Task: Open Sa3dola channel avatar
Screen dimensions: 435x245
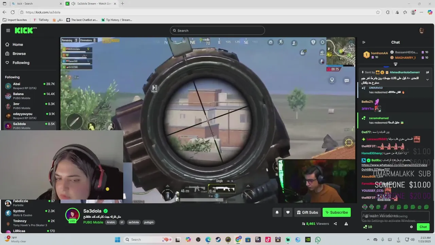Action: click(72, 215)
